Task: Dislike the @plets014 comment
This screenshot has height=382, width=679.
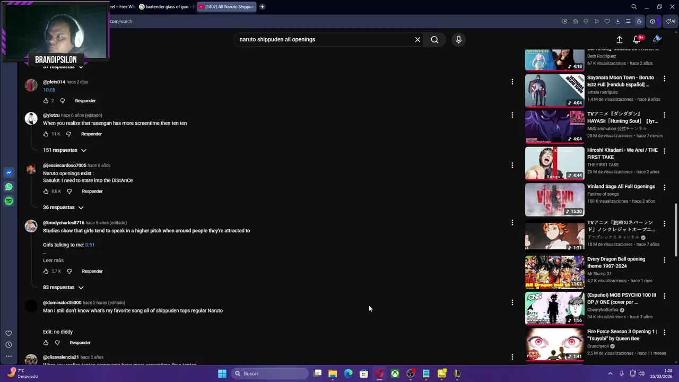Action: point(63,101)
